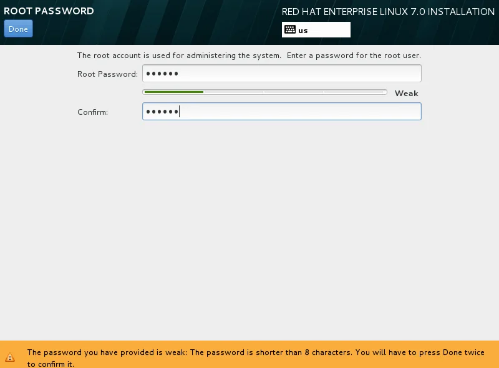Click the "to confirm it." warning line
Image resolution: width=499 pixels, height=368 pixels.
coord(51,364)
